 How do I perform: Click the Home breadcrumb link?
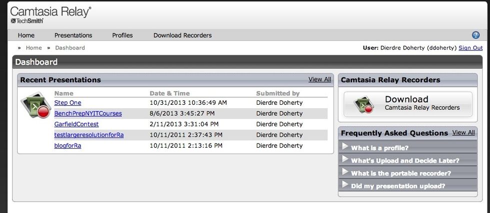(x=34, y=48)
